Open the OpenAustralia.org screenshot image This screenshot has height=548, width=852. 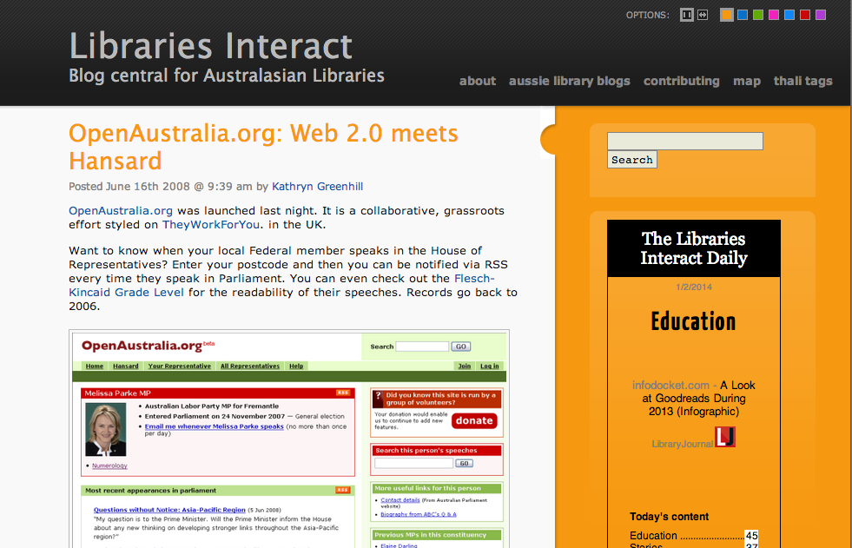tap(289, 439)
